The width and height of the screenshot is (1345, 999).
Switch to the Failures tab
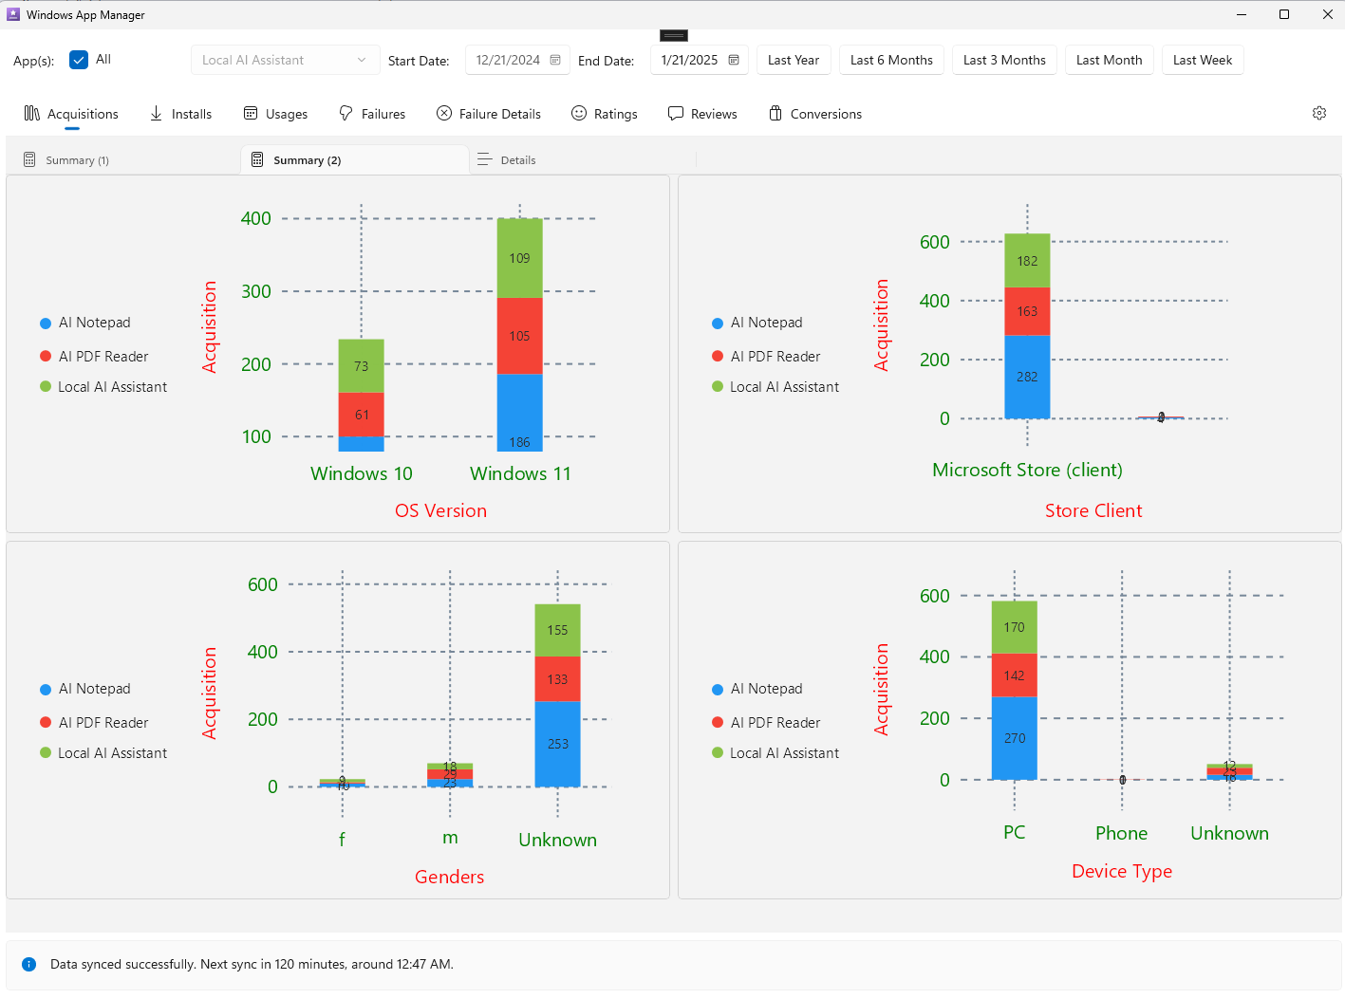coord(372,114)
